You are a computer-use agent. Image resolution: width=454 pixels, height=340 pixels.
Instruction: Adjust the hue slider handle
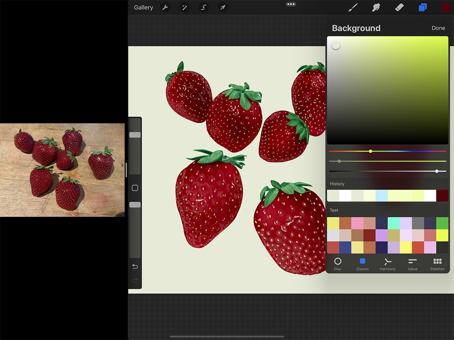(x=370, y=151)
